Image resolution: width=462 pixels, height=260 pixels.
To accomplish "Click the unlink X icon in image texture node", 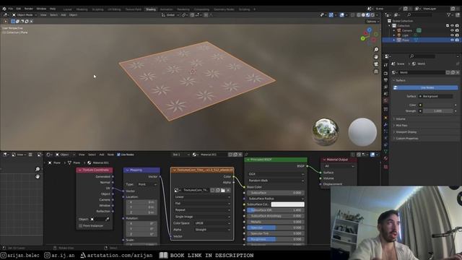I will click(228, 191).
